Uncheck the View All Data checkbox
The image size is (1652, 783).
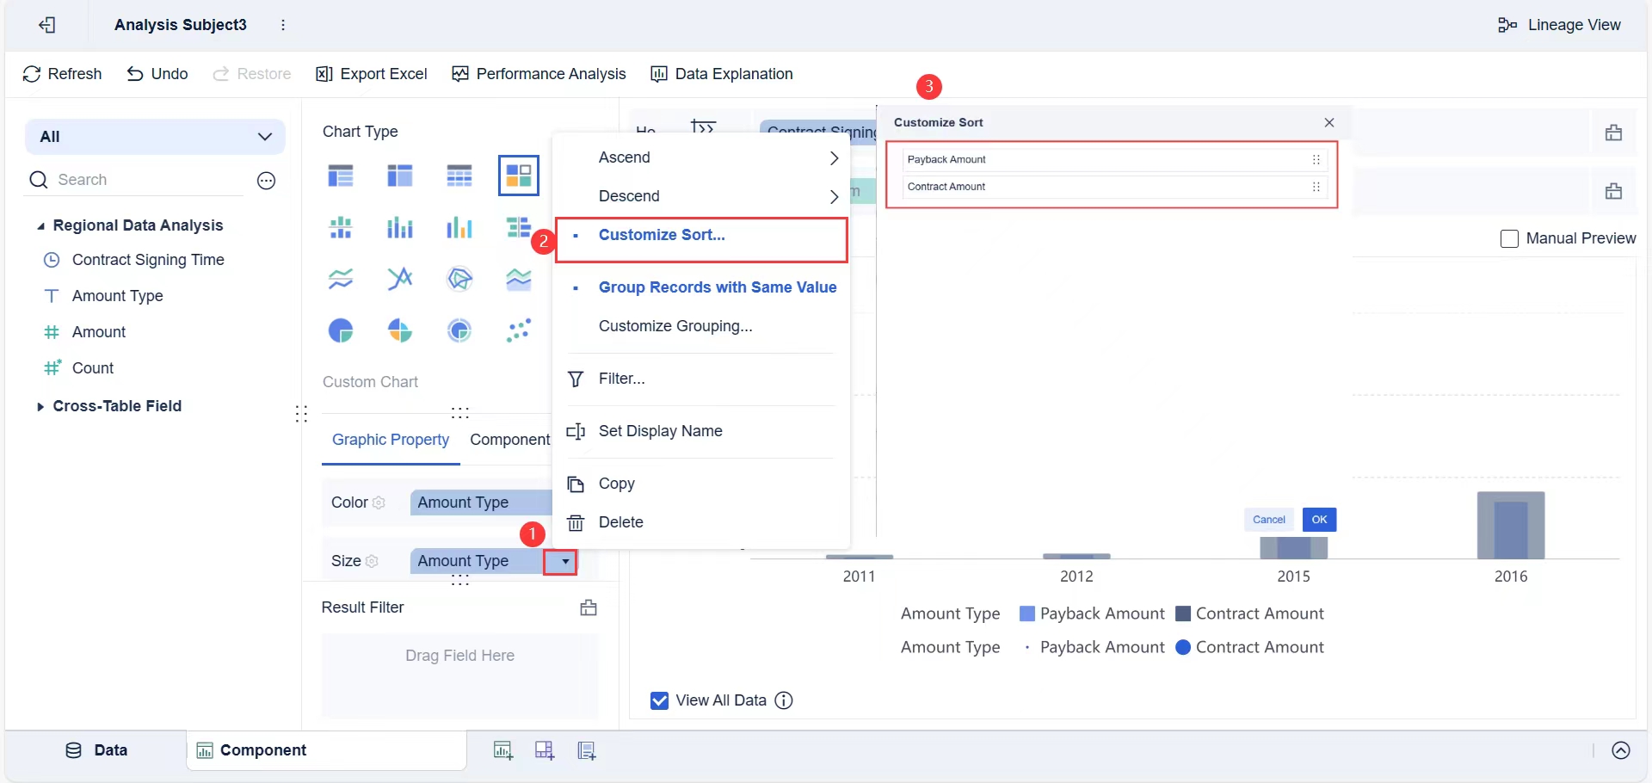[660, 700]
